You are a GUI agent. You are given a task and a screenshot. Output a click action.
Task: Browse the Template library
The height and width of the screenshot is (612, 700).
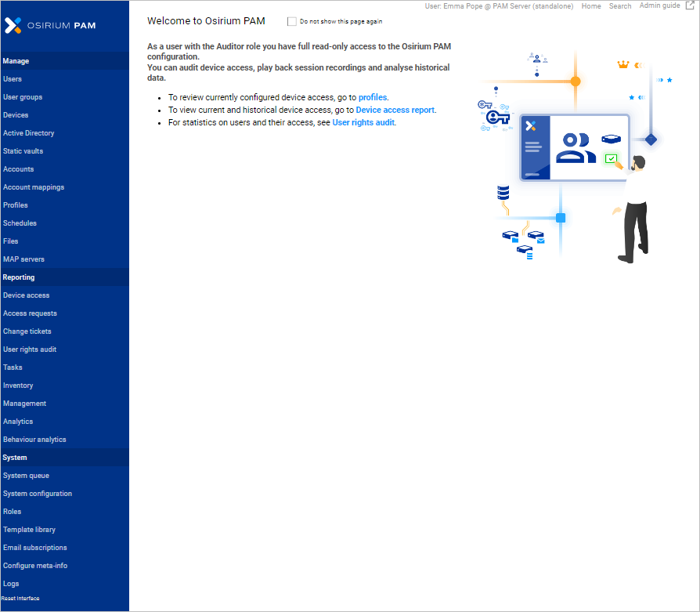29,529
